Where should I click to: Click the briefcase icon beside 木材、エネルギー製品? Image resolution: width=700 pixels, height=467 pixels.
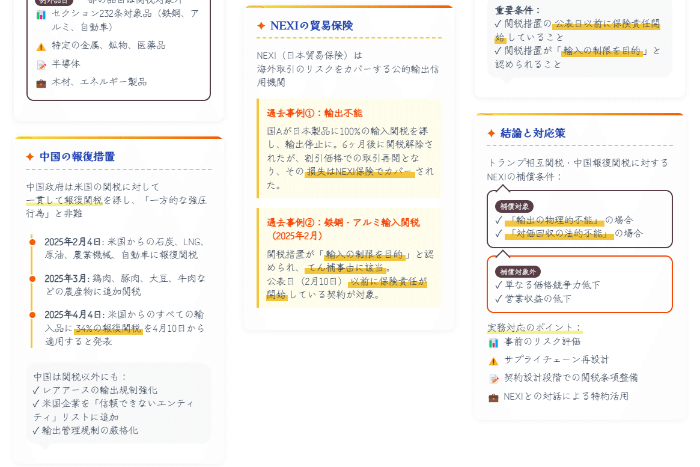tap(41, 84)
